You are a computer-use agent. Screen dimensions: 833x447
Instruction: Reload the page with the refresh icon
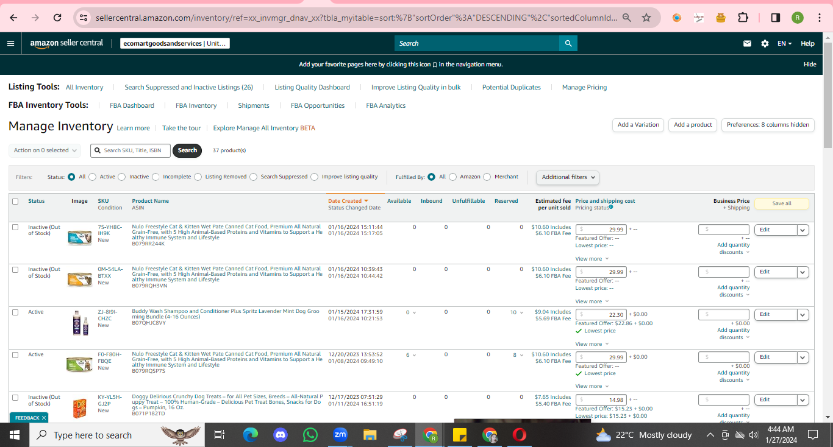[57, 18]
